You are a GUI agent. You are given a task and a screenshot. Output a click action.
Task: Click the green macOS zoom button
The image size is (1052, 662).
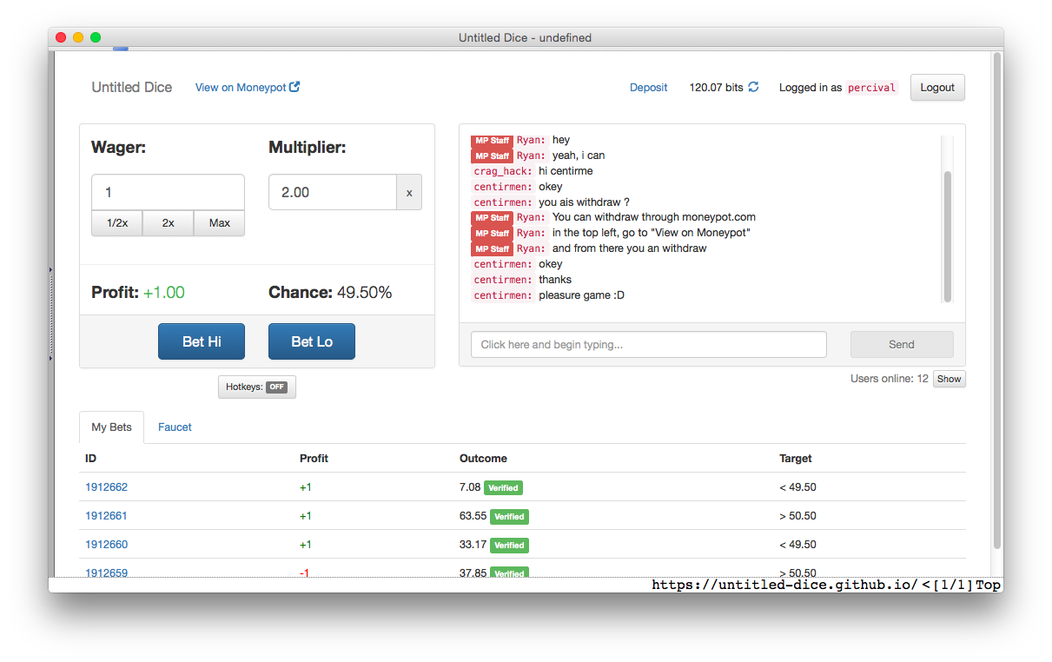click(x=96, y=37)
